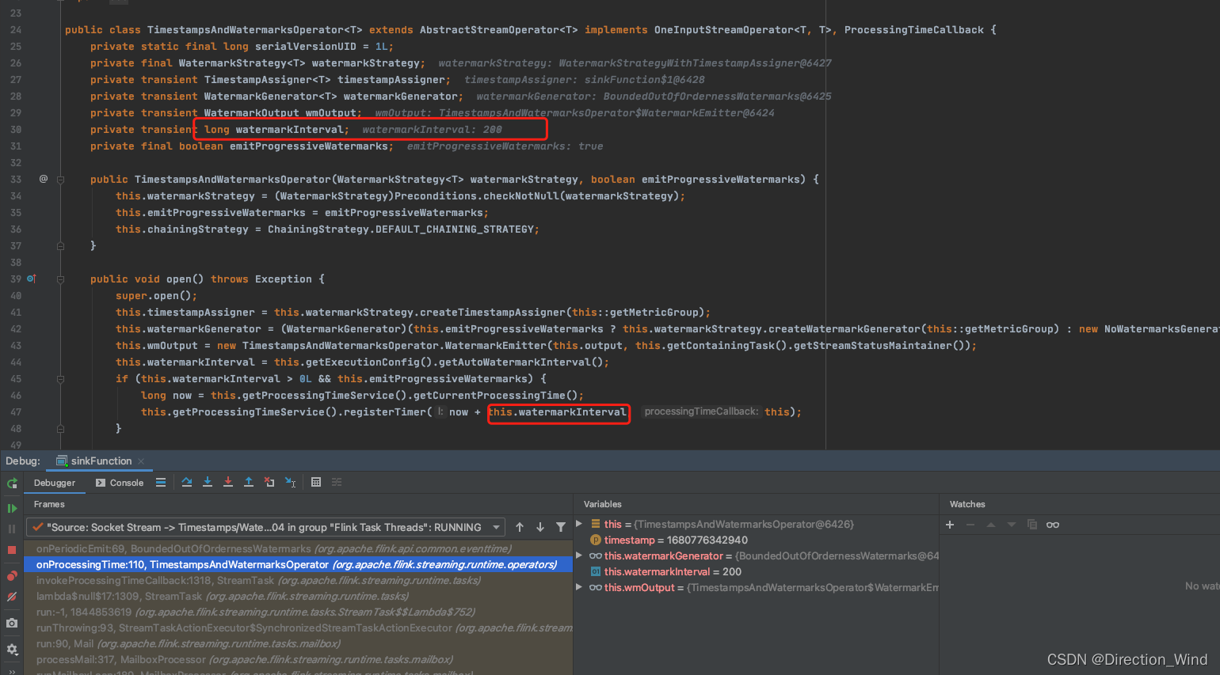
Task: Step into the method
Action: click(208, 482)
